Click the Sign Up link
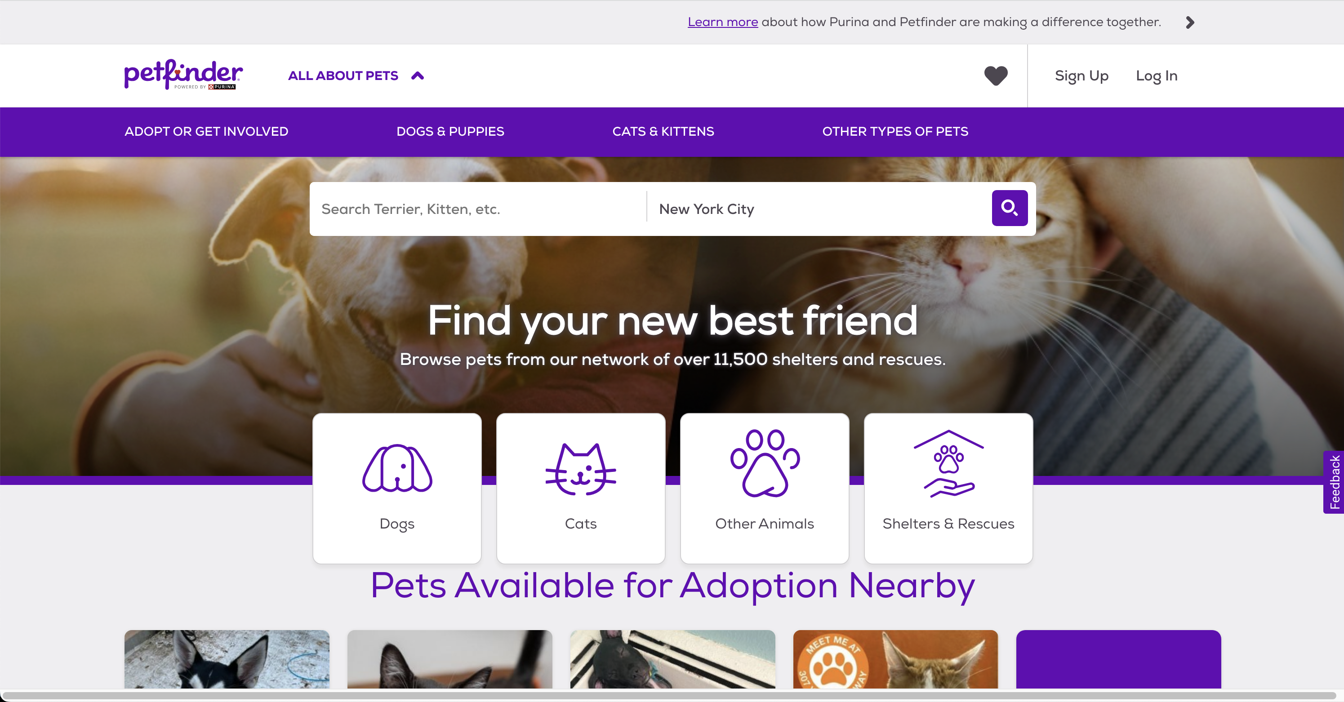This screenshot has width=1344, height=702. (x=1081, y=76)
